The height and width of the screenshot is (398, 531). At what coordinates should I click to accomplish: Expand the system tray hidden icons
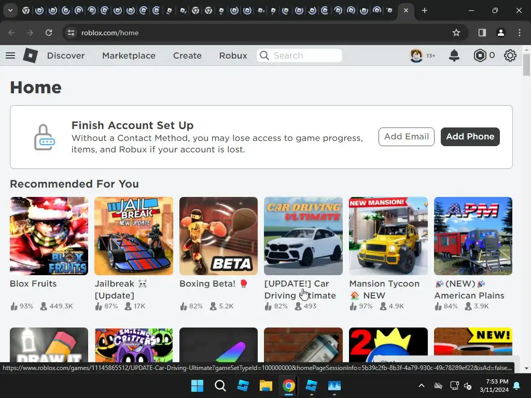[x=421, y=386]
